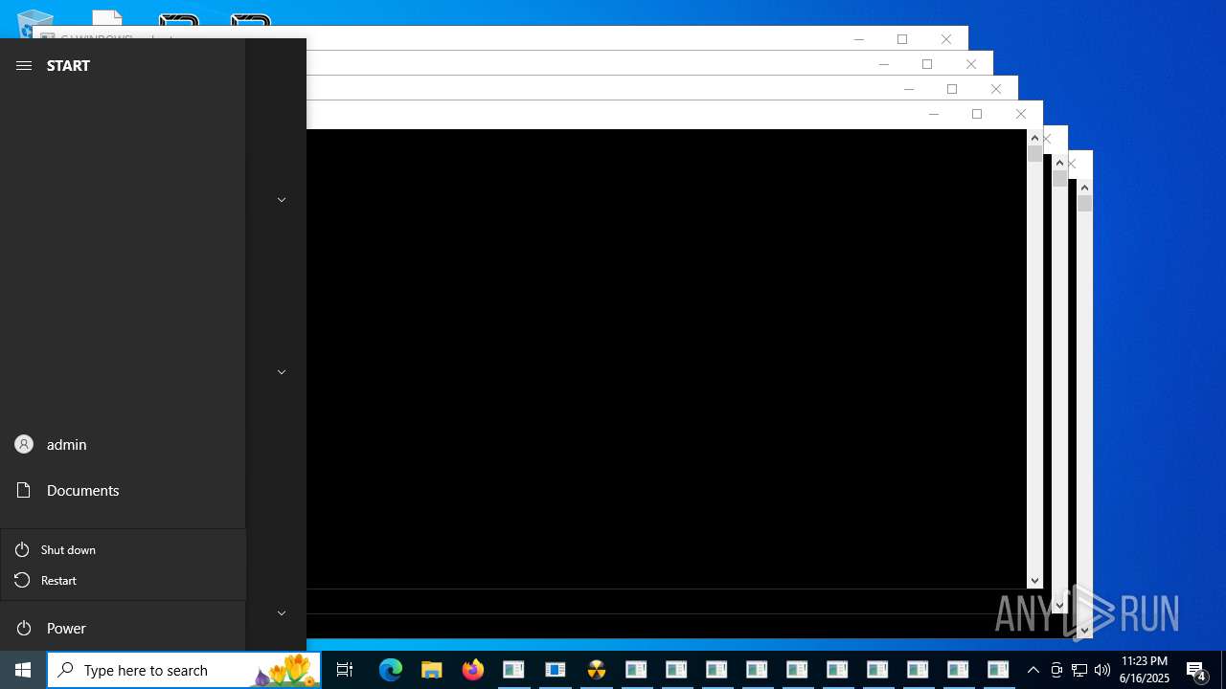Collapse the first tile group chevron
The image size is (1226, 689).
tap(282, 200)
